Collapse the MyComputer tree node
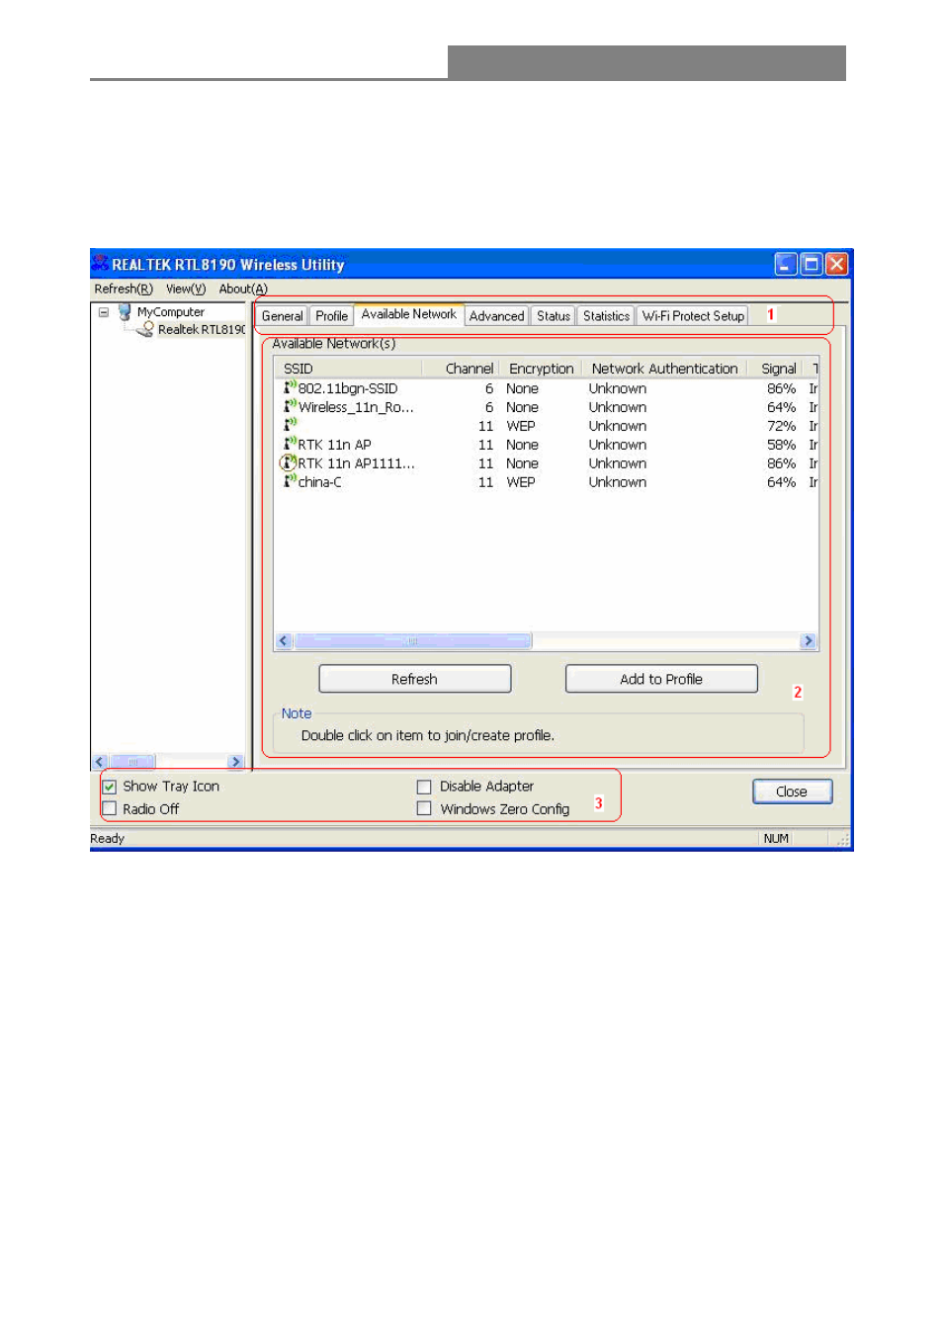The image size is (943, 1334). pos(103,311)
